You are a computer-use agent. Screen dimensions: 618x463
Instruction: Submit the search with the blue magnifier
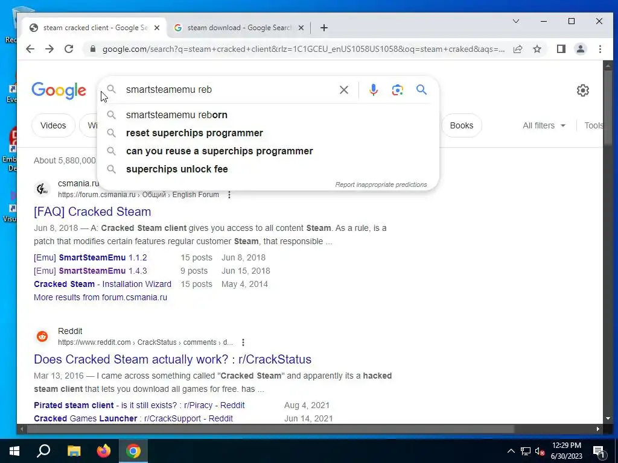pyautogui.click(x=421, y=90)
